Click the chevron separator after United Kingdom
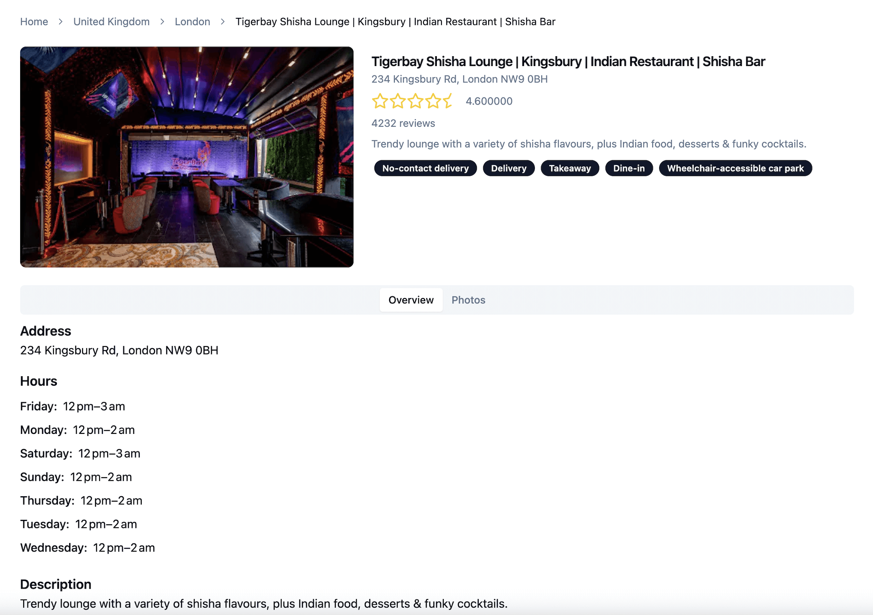The image size is (873, 615). coord(162,22)
